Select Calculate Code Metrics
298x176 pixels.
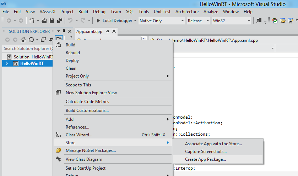[113, 102]
